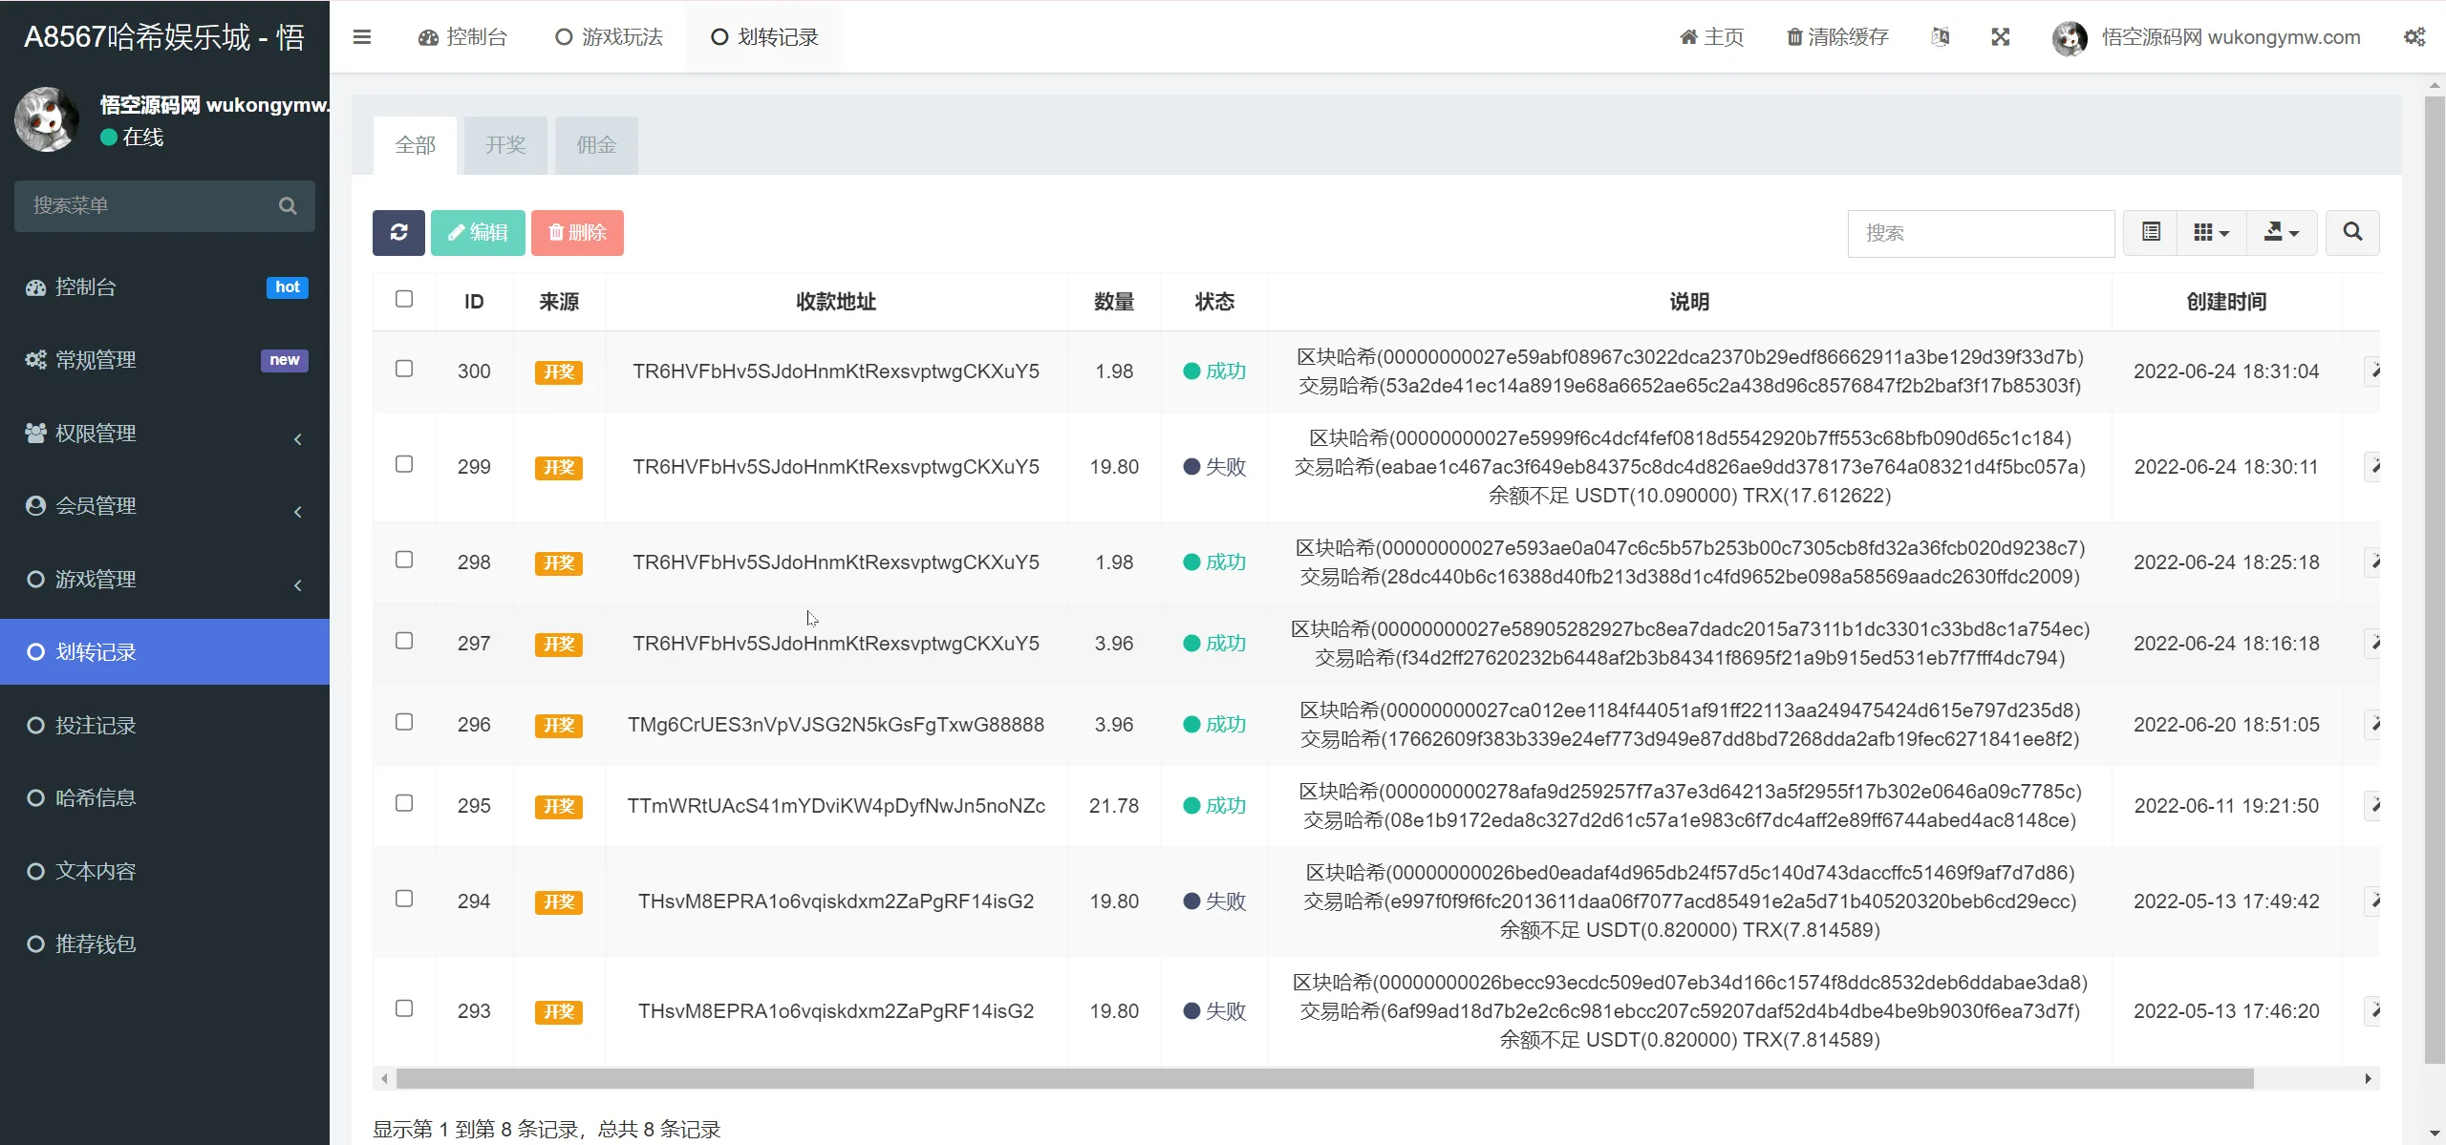The height and width of the screenshot is (1145, 2446).
Task: Check the select-all checkbox in table header
Action: click(x=404, y=299)
